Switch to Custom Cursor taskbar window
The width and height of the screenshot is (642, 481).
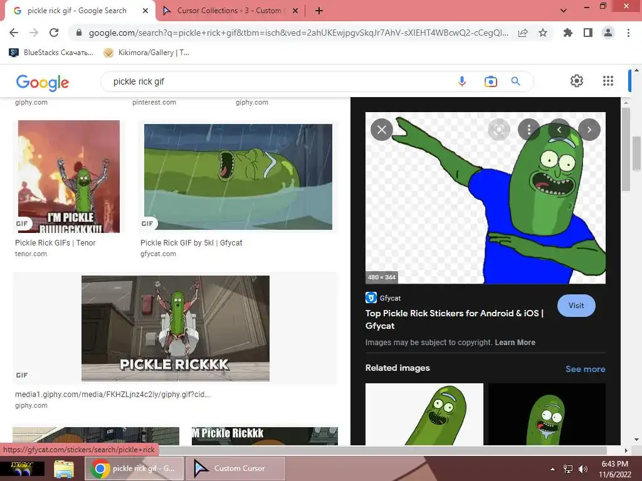tap(236, 468)
